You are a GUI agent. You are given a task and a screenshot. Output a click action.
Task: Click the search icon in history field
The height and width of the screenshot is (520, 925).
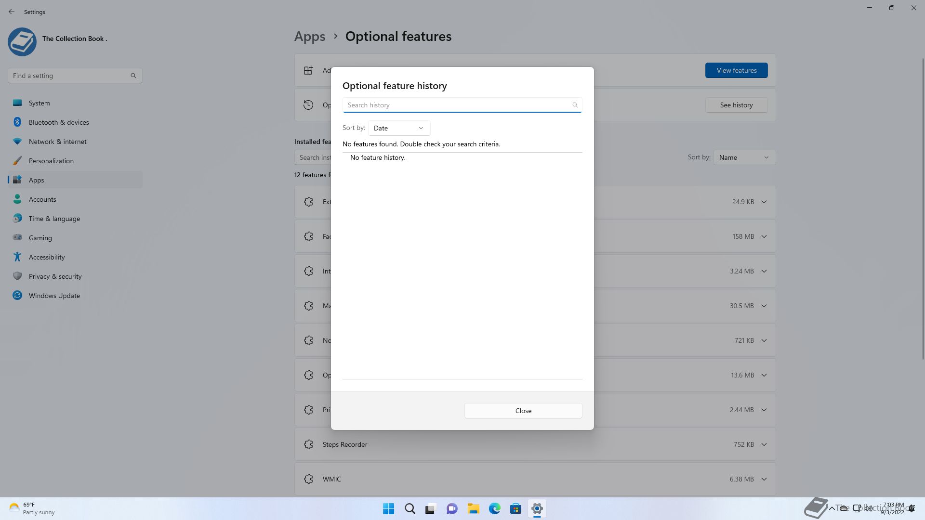tap(575, 105)
